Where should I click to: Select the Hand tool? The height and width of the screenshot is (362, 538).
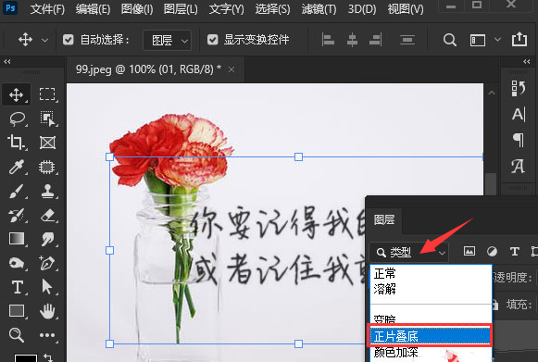[47, 311]
